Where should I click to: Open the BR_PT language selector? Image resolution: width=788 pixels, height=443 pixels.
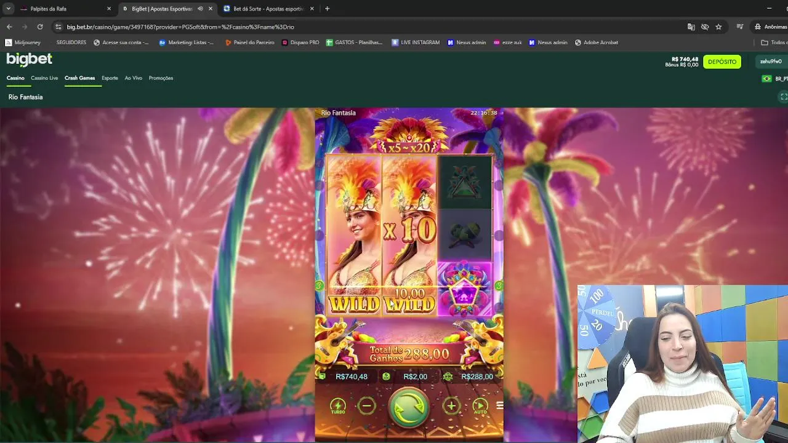tap(775, 79)
